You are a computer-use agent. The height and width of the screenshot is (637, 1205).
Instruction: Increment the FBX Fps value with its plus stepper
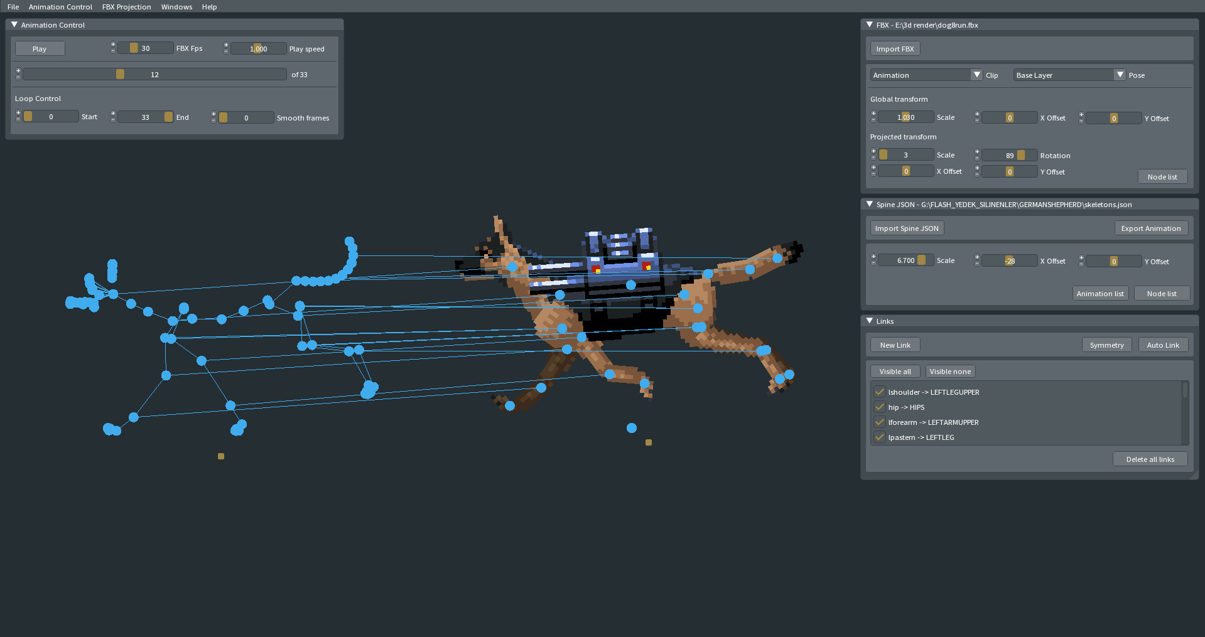(x=113, y=45)
